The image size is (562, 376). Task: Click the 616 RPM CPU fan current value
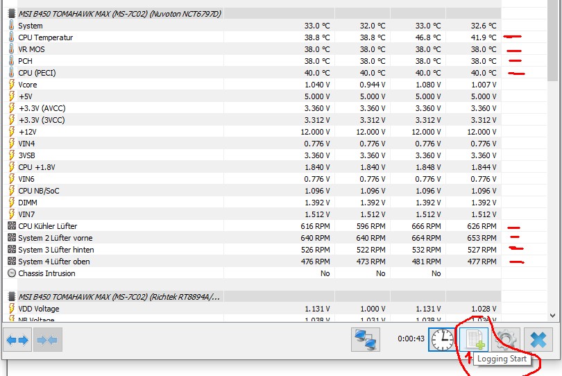(x=316, y=226)
